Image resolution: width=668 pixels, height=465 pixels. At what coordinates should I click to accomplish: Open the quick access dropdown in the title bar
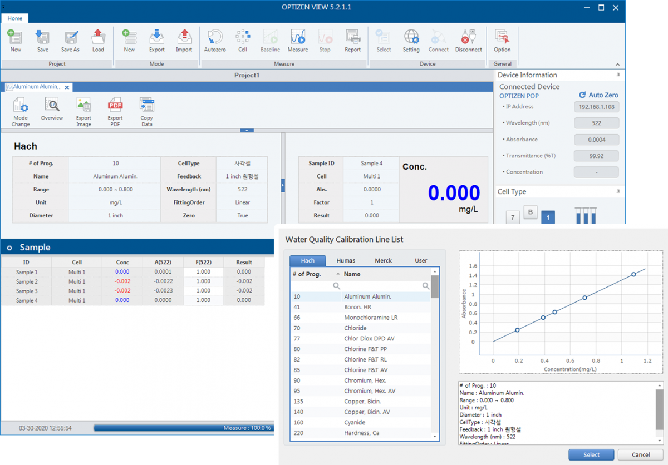click(3, 6)
